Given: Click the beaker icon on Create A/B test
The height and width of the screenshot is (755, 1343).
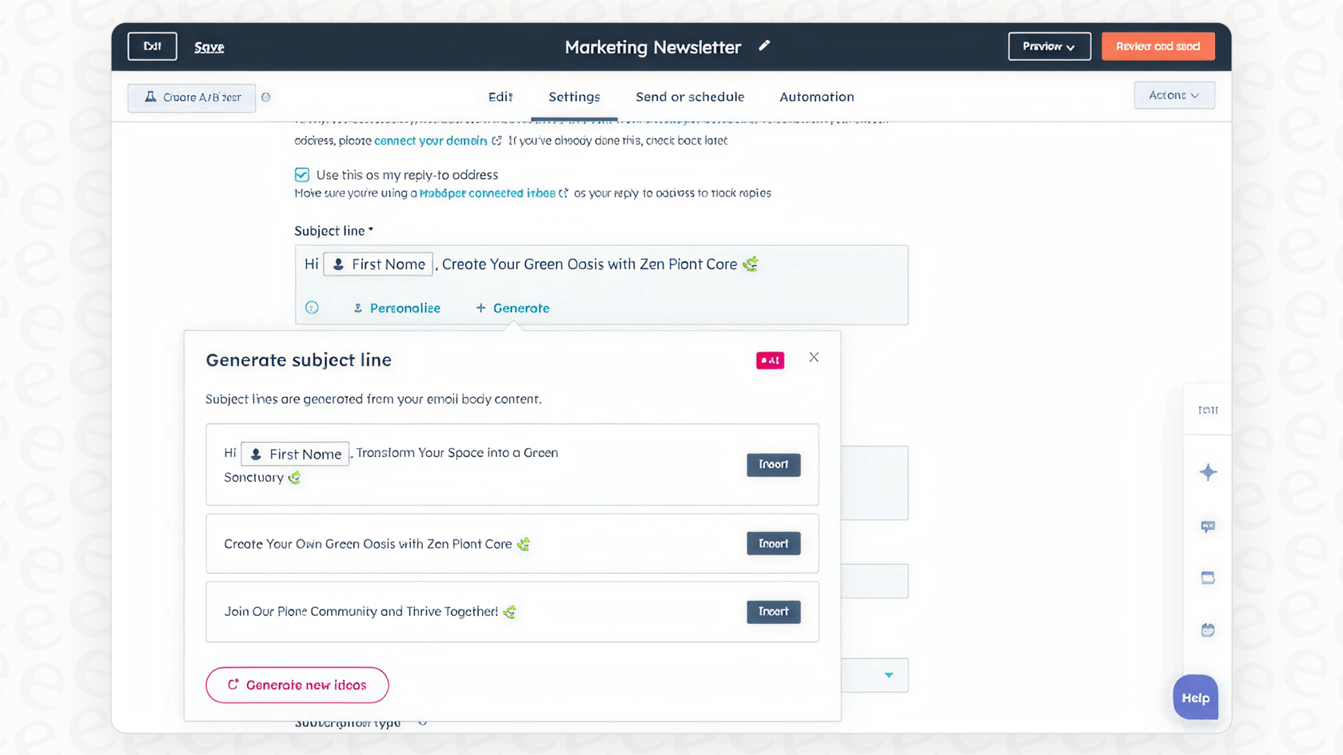Looking at the screenshot, I should (149, 96).
